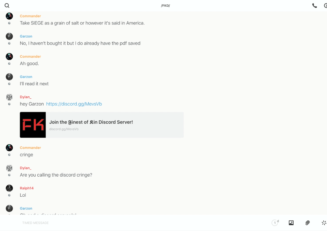Click Garzon's avatar beside 'I'll read it next'

click(x=9, y=77)
